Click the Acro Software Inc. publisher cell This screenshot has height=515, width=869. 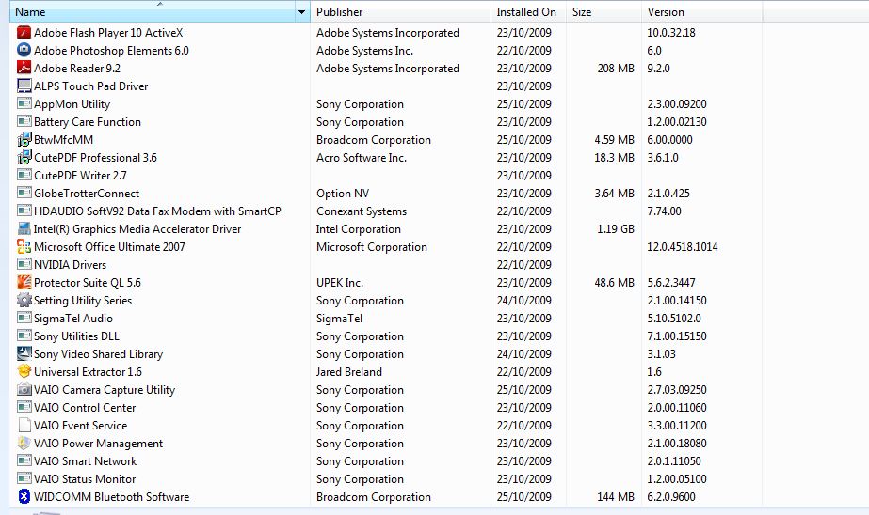coord(362,158)
